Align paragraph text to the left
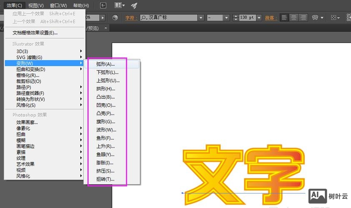Image resolution: width=351 pixels, height=208 pixels. (284, 18)
